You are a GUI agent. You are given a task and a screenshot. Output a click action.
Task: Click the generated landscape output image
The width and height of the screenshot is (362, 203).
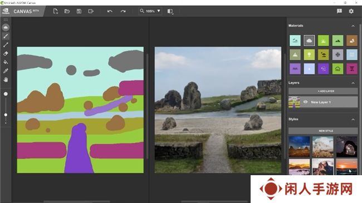(x=218, y=110)
